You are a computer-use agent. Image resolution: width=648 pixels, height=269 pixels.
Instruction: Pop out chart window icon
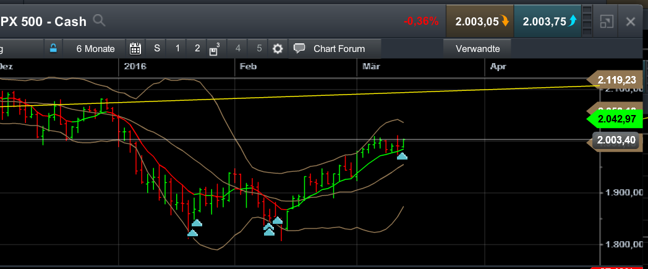[x=607, y=22]
